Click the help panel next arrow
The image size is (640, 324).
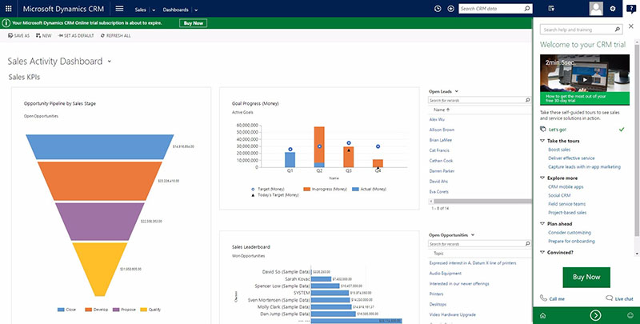(595, 315)
